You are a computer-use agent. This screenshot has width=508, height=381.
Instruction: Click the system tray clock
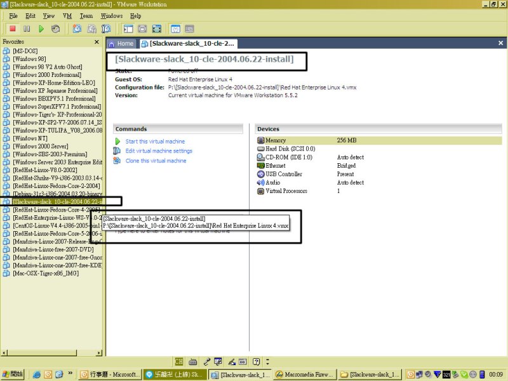[496, 375]
